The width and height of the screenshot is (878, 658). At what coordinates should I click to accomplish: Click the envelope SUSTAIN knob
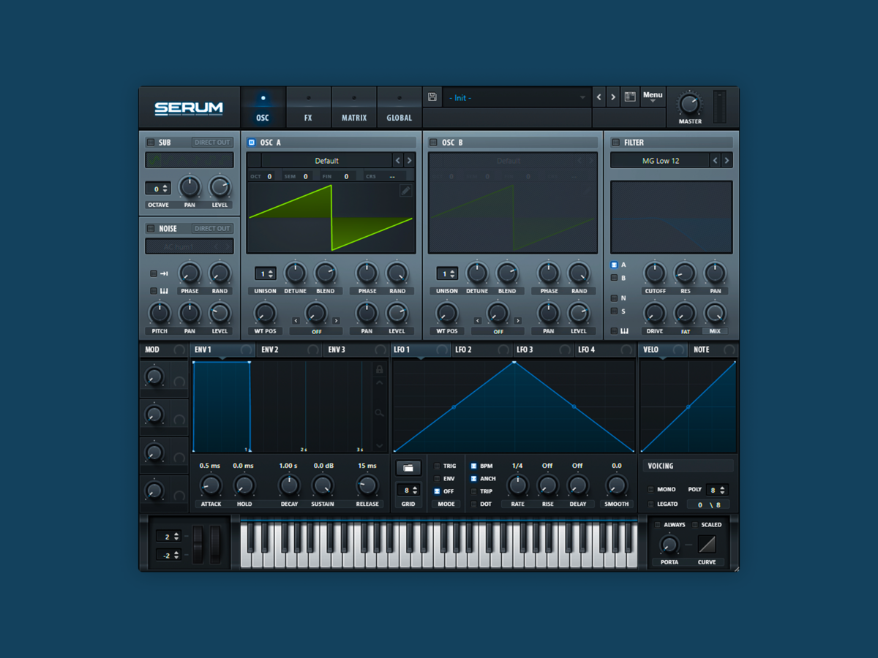coord(323,485)
